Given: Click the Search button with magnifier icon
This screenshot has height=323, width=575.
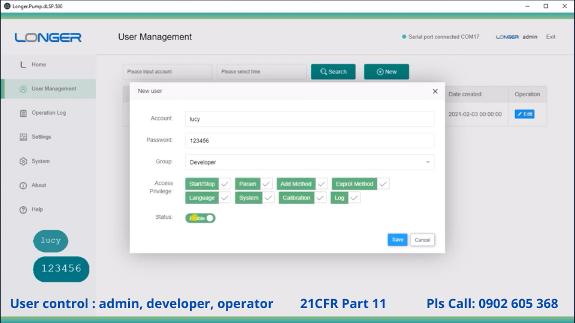Looking at the screenshot, I should pos(333,72).
